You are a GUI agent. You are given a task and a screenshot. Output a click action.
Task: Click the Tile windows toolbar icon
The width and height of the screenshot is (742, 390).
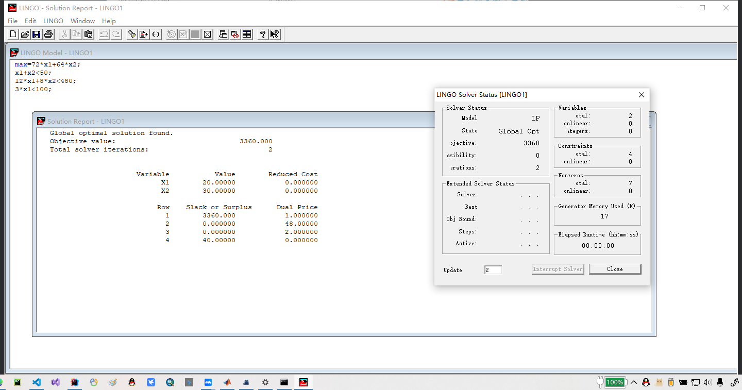tap(247, 35)
